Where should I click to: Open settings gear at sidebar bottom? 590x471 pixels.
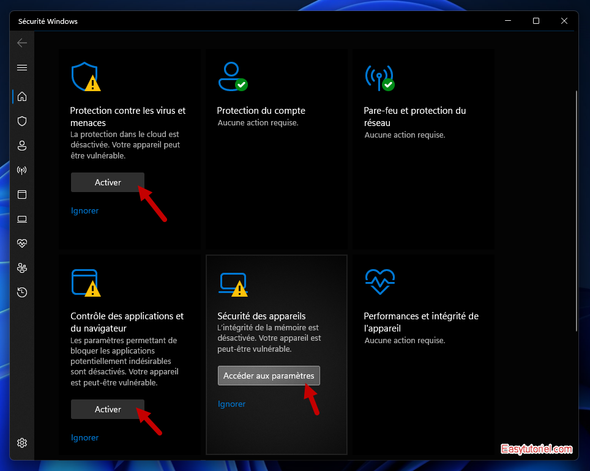coord(22,443)
